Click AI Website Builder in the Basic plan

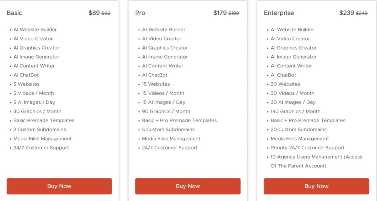[x=35, y=29]
